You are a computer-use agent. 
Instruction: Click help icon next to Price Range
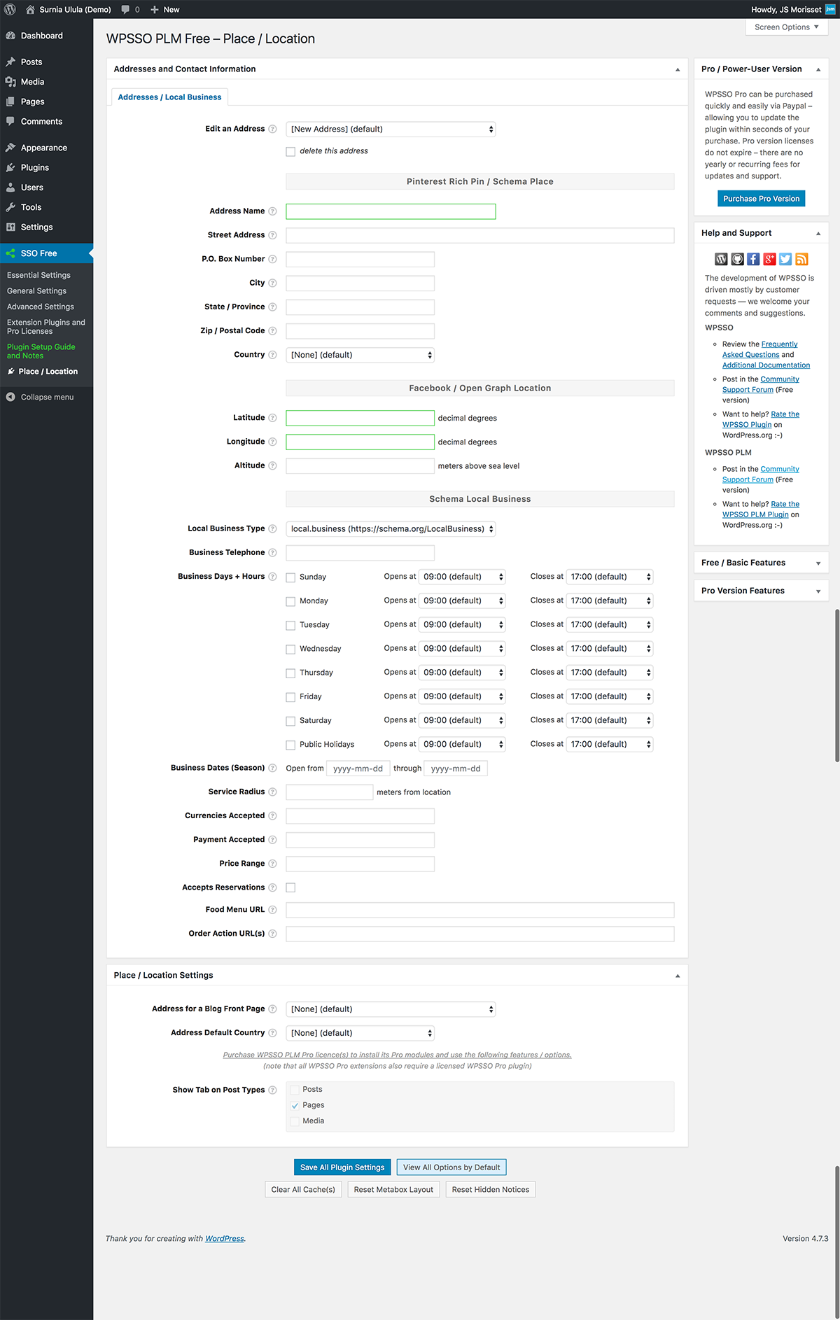coord(272,864)
